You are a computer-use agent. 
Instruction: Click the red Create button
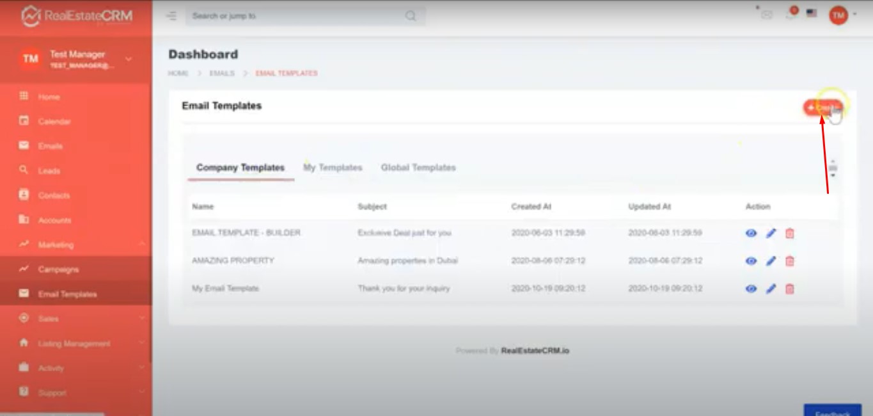click(822, 108)
